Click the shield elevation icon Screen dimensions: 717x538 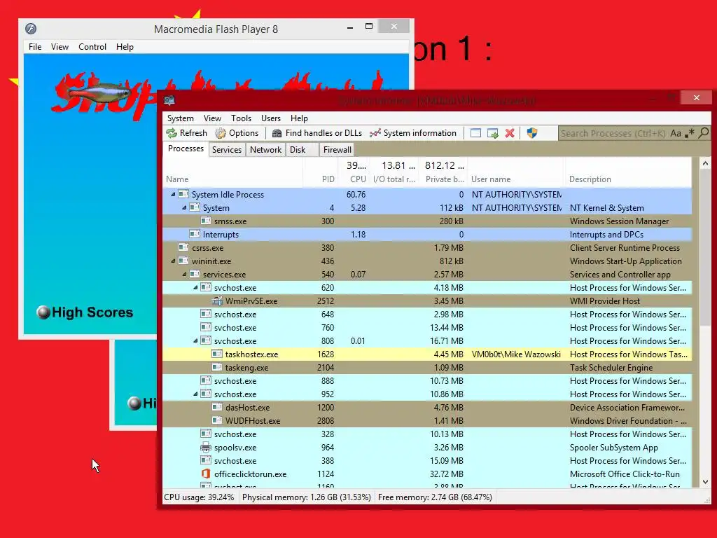point(532,133)
